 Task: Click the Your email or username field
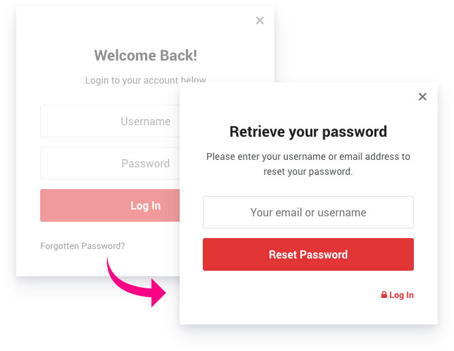308,212
